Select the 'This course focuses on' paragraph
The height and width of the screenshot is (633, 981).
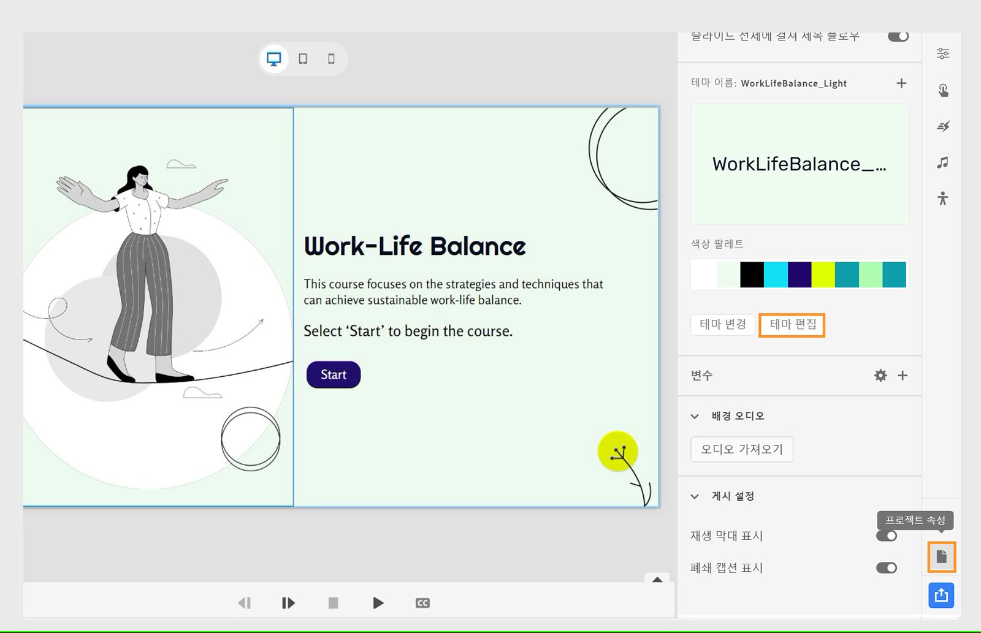453,292
